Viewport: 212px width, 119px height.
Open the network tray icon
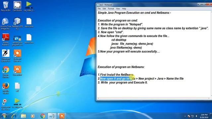(x=192, y=116)
